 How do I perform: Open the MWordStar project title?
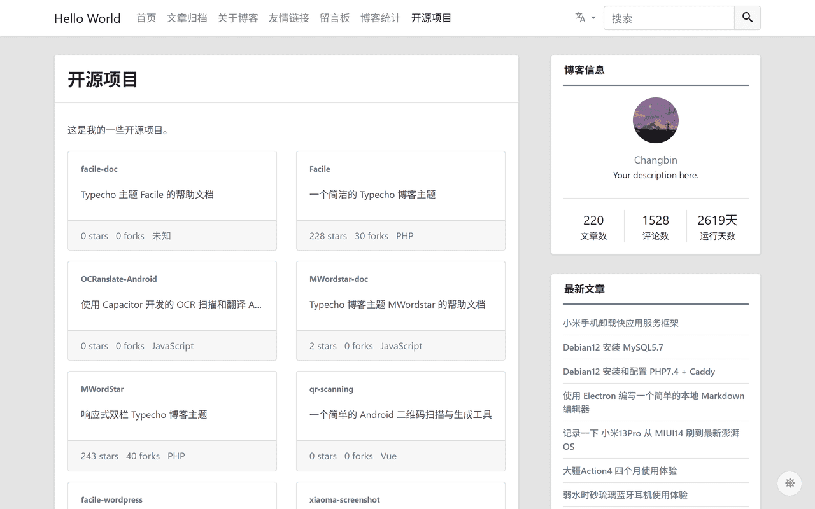pos(103,389)
